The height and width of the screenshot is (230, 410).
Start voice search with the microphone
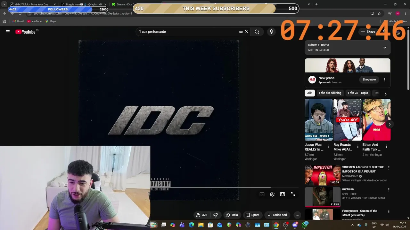pos(271,32)
